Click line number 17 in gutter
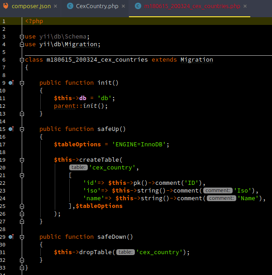Viewport: 272px width, 275px height. (3, 145)
